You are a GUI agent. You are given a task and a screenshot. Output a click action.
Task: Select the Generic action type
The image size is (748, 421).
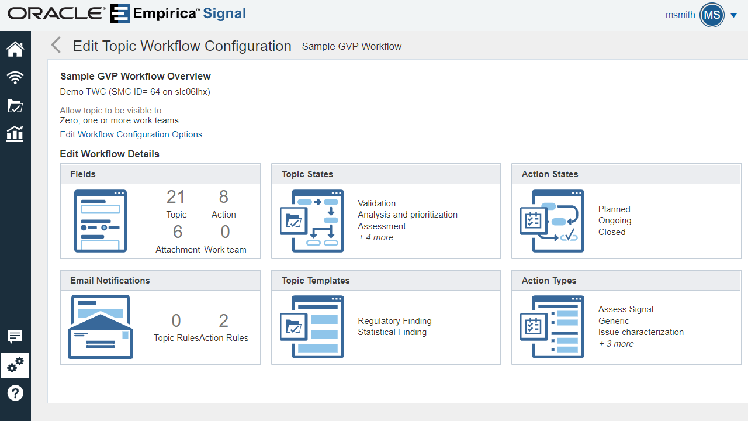(x=614, y=321)
